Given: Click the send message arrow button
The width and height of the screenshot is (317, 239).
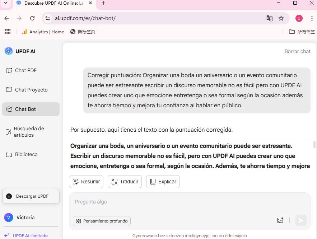Looking at the screenshot, I should pos(301,220).
